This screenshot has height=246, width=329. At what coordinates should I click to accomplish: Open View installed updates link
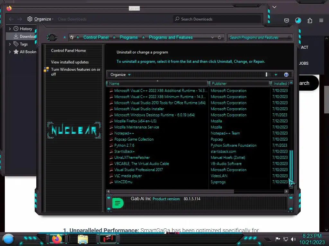click(70, 62)
